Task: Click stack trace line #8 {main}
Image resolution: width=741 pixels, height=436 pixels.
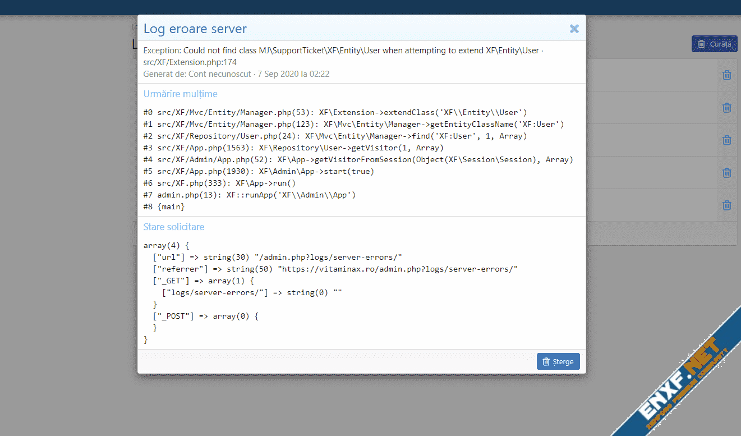Action: click(164, 206)
